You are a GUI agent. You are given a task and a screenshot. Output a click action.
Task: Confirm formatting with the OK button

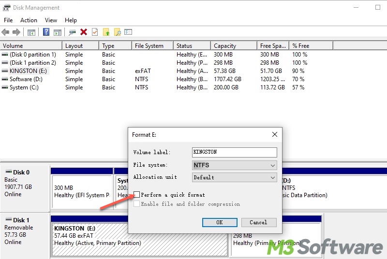[220, 222]
